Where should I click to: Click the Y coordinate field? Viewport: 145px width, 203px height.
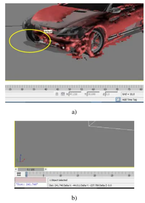[93, 94]
